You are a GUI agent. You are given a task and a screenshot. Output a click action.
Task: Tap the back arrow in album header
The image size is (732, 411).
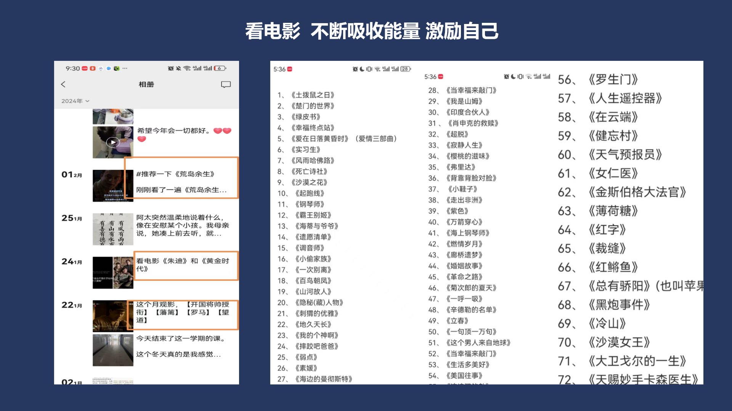click(x=63, y=84)
